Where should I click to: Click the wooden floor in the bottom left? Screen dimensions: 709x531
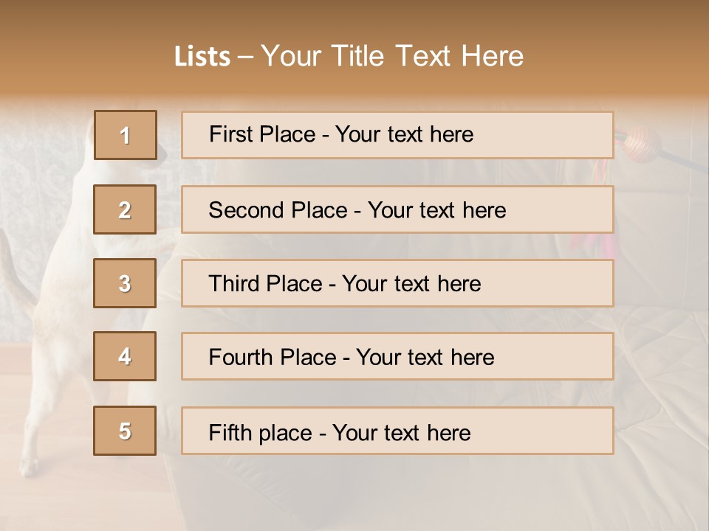pos(81,502)
